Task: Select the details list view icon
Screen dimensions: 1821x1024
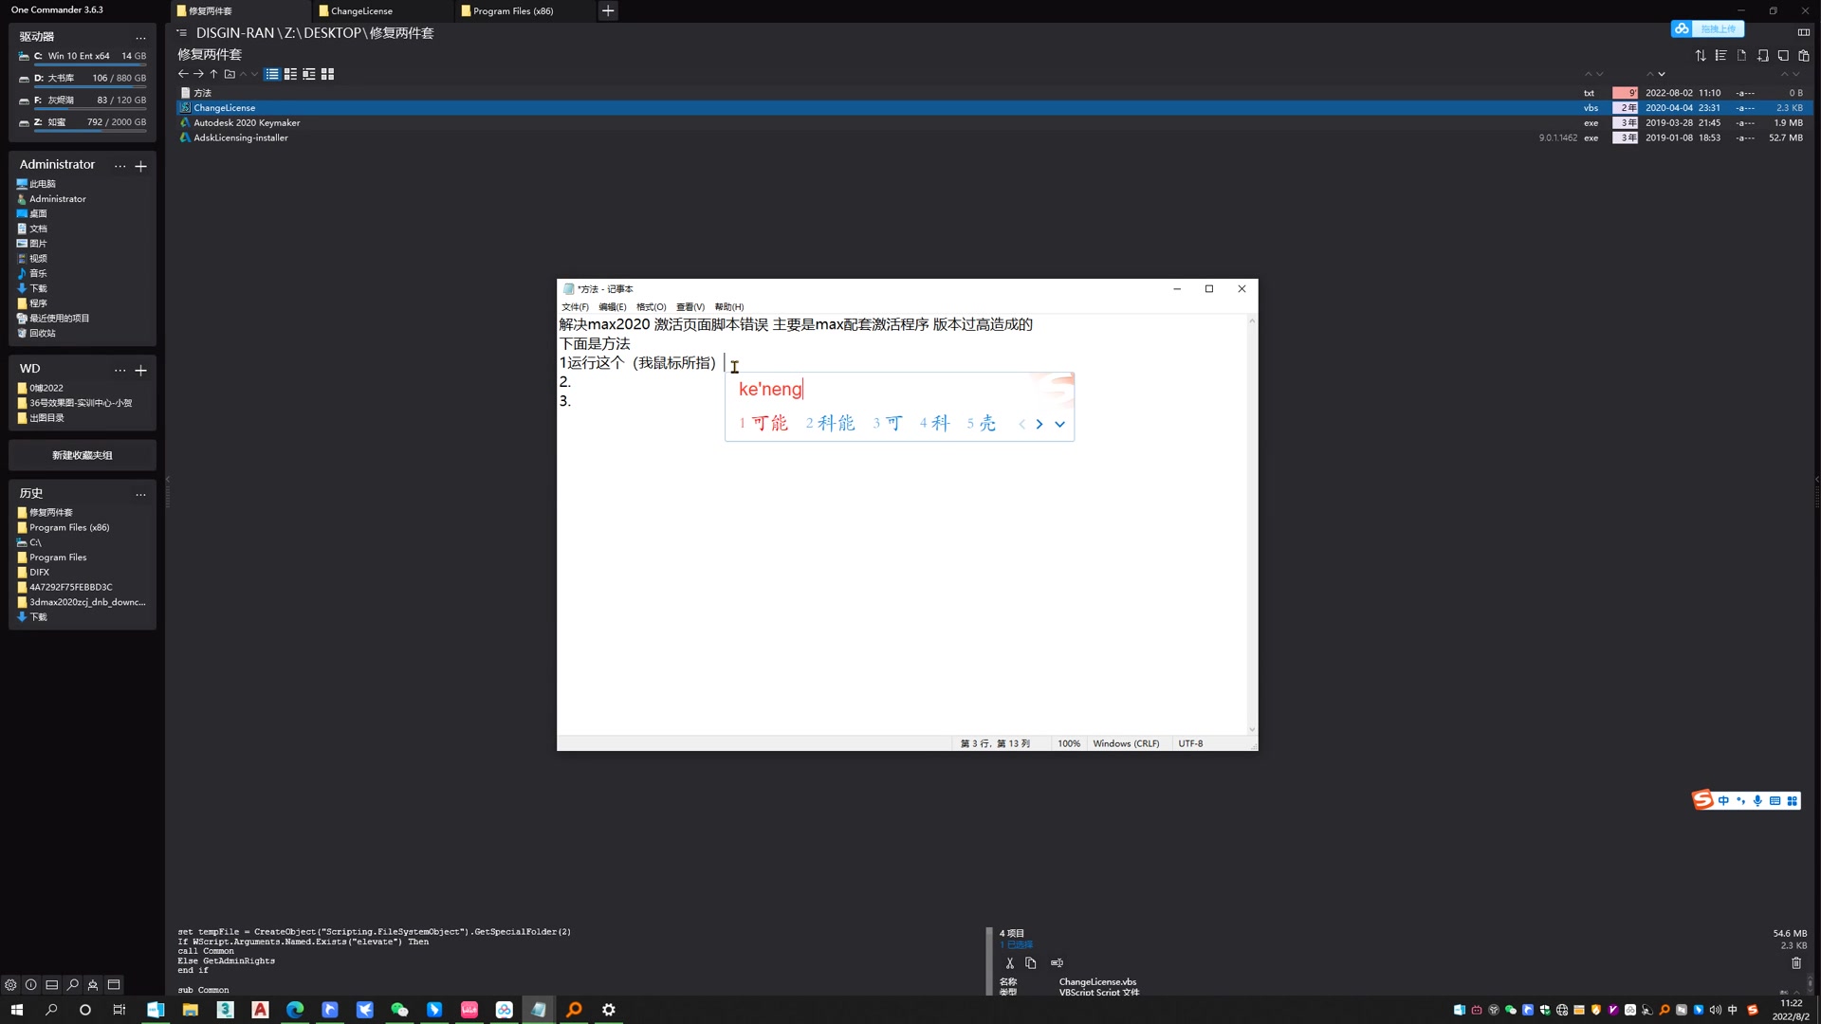Action: tap(272, 74)
